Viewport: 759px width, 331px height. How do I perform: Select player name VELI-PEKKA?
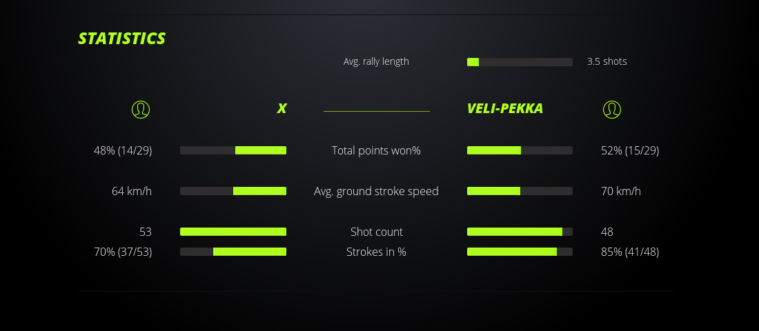[505, 108]
